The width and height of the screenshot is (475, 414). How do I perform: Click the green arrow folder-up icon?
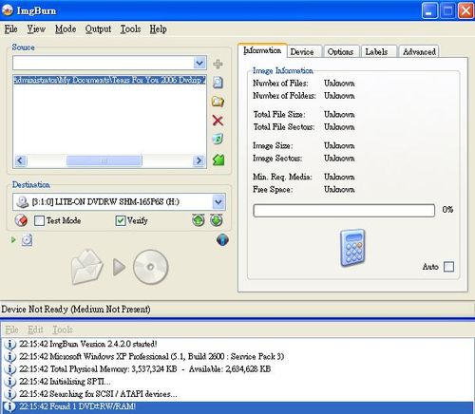218,160
